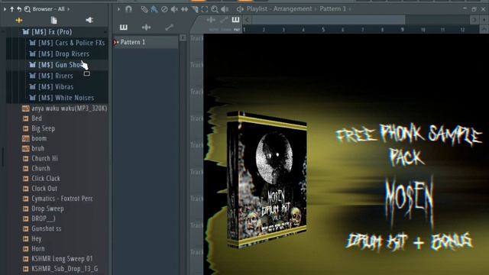489x275 pixels.
Task: Expand the [M$] Vibras folder
Action: pyautogui.click(x=51, y=86)
